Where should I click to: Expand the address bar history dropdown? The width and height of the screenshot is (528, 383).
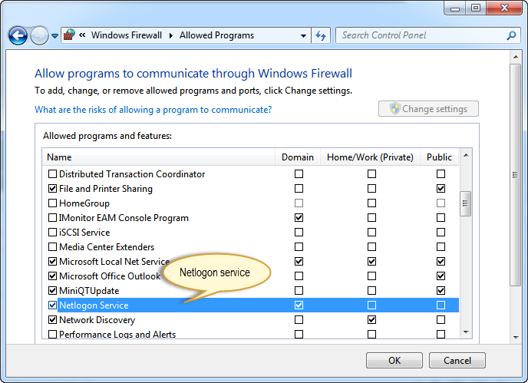point(303,35)
